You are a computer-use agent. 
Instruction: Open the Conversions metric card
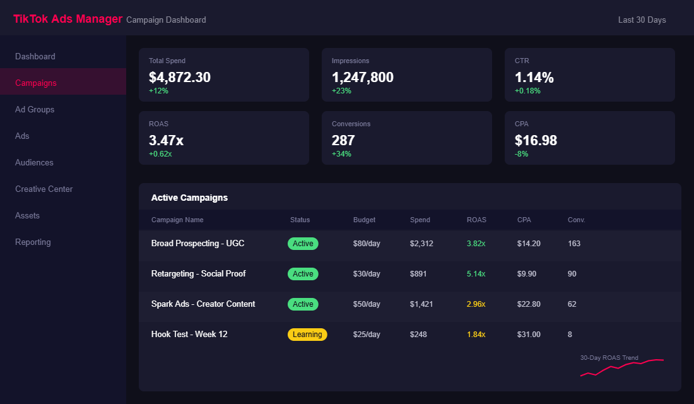pos(406,138)
